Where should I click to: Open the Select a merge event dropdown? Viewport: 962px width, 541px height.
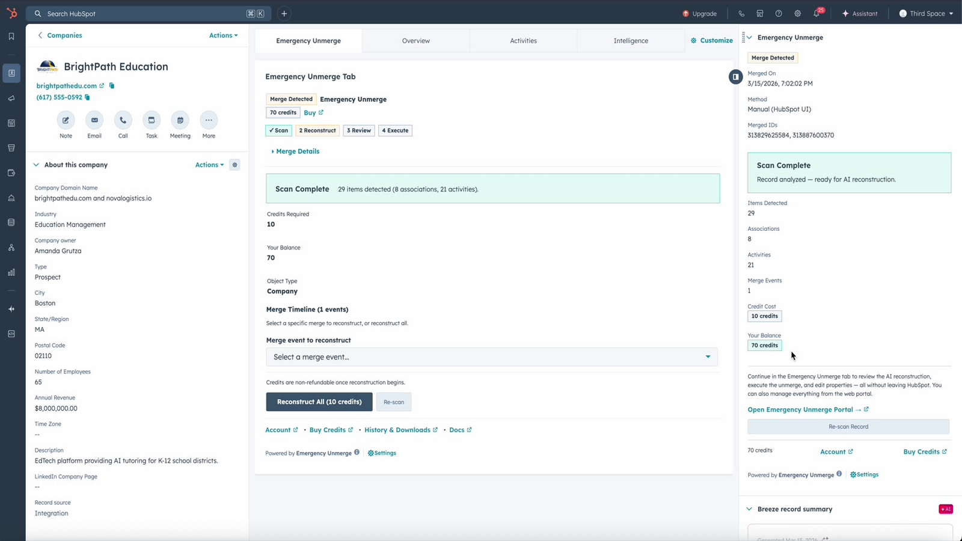pos(492,356)
